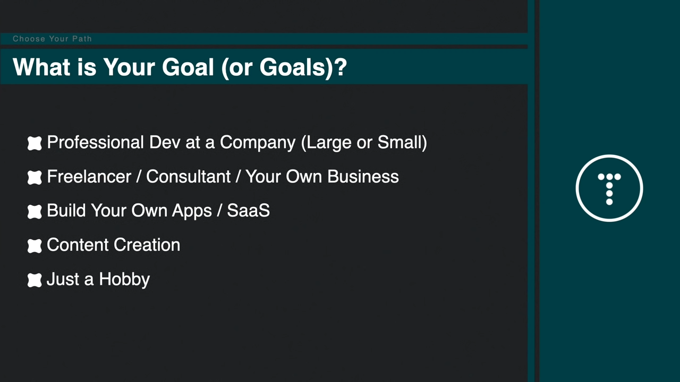680x382 pixels.
Task: Select the 'Freelancer / Consultant / Your Own Business' text
Action: point(223,177)
